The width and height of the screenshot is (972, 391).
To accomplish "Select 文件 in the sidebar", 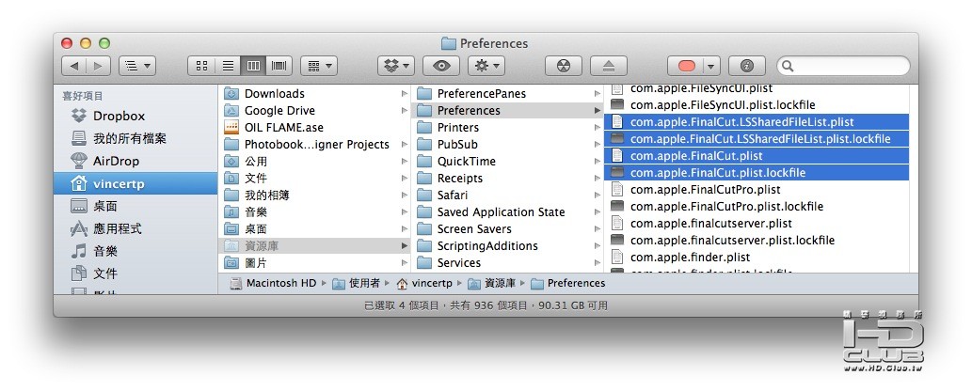I will coord(135,274).
